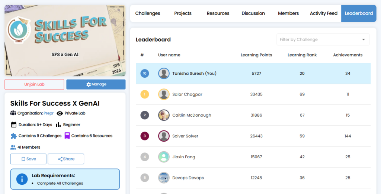Click the Achievements column header

coord(348,55)
